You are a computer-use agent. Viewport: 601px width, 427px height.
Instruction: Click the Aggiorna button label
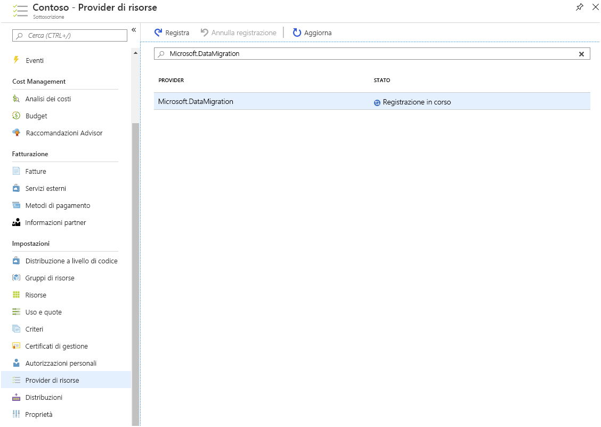pos(318,33)
